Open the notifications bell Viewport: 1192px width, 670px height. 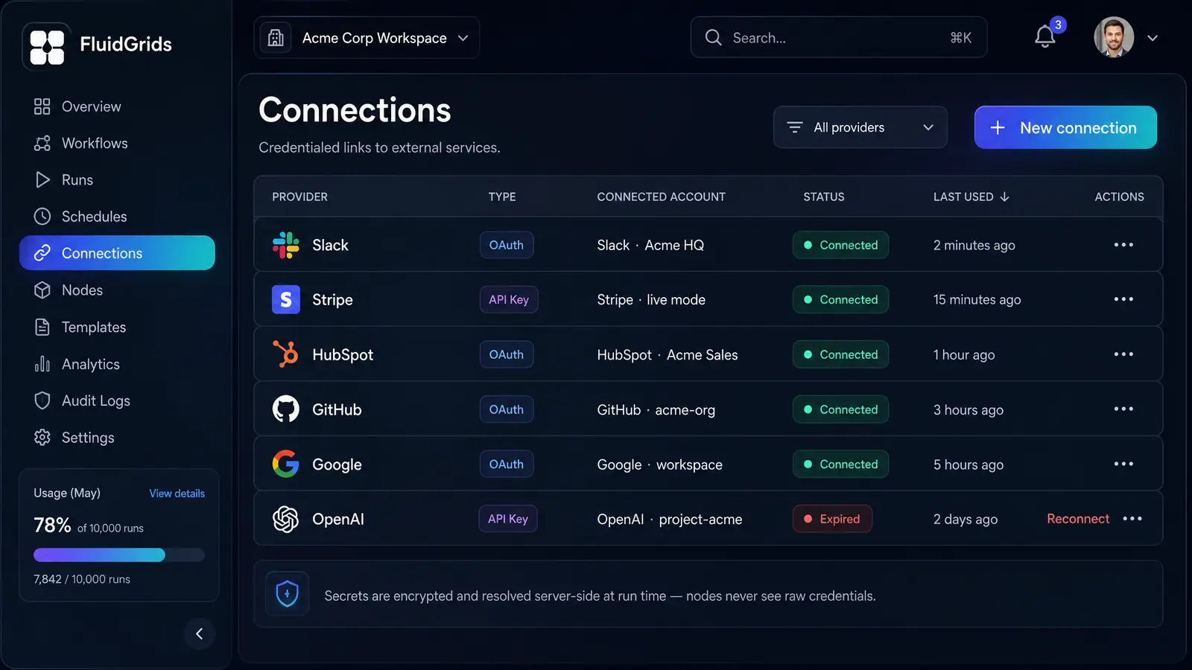click(x=1044, y=37)
